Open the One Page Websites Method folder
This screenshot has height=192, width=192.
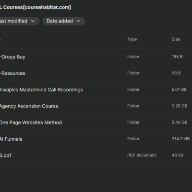click(x=31, y=122)
